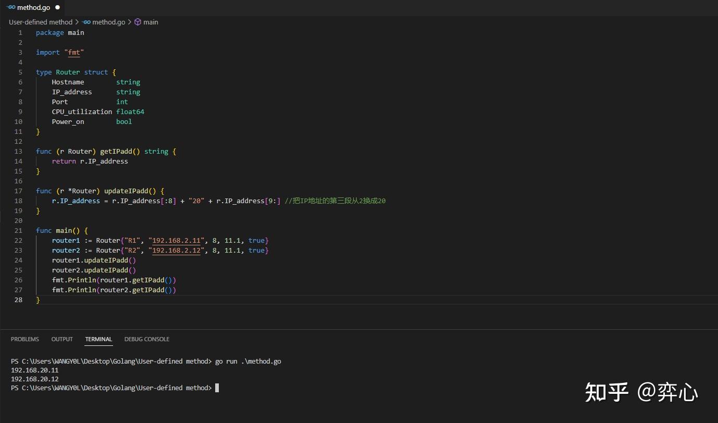Click the Chinese comment on line 18
The image size is (718, 423).
tap(335, 201)
